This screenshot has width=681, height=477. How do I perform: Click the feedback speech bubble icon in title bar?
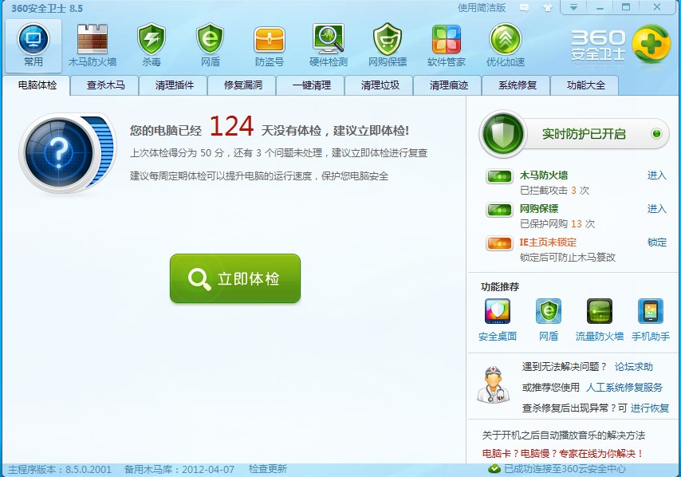click(x=525, y=8)
